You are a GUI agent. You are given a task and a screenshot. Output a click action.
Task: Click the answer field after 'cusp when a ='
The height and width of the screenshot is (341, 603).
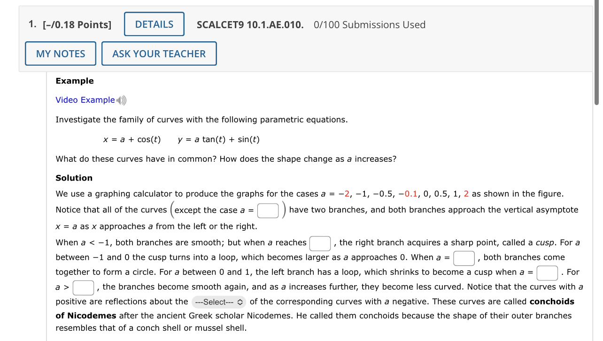pos(547,273)
